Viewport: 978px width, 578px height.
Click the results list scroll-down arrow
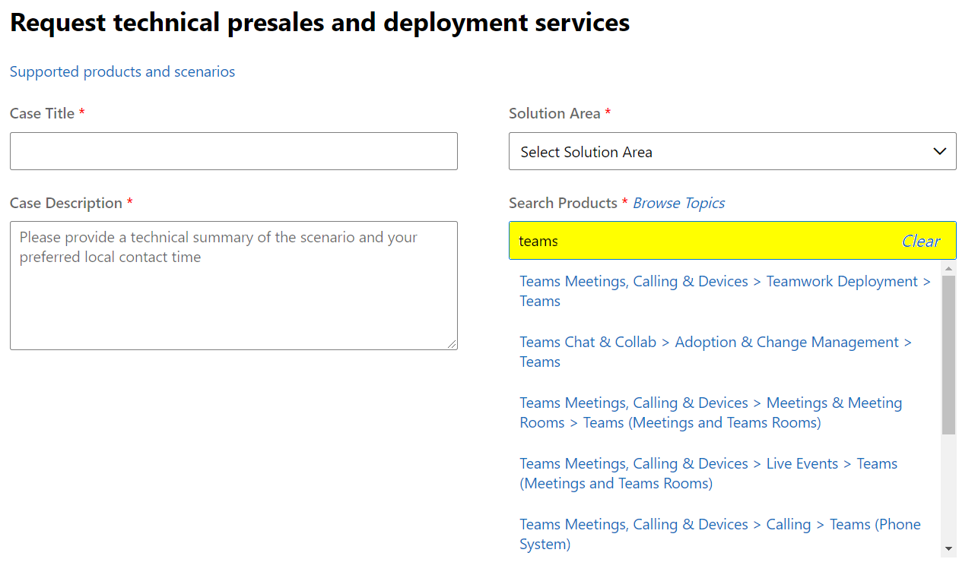(948, 548)
